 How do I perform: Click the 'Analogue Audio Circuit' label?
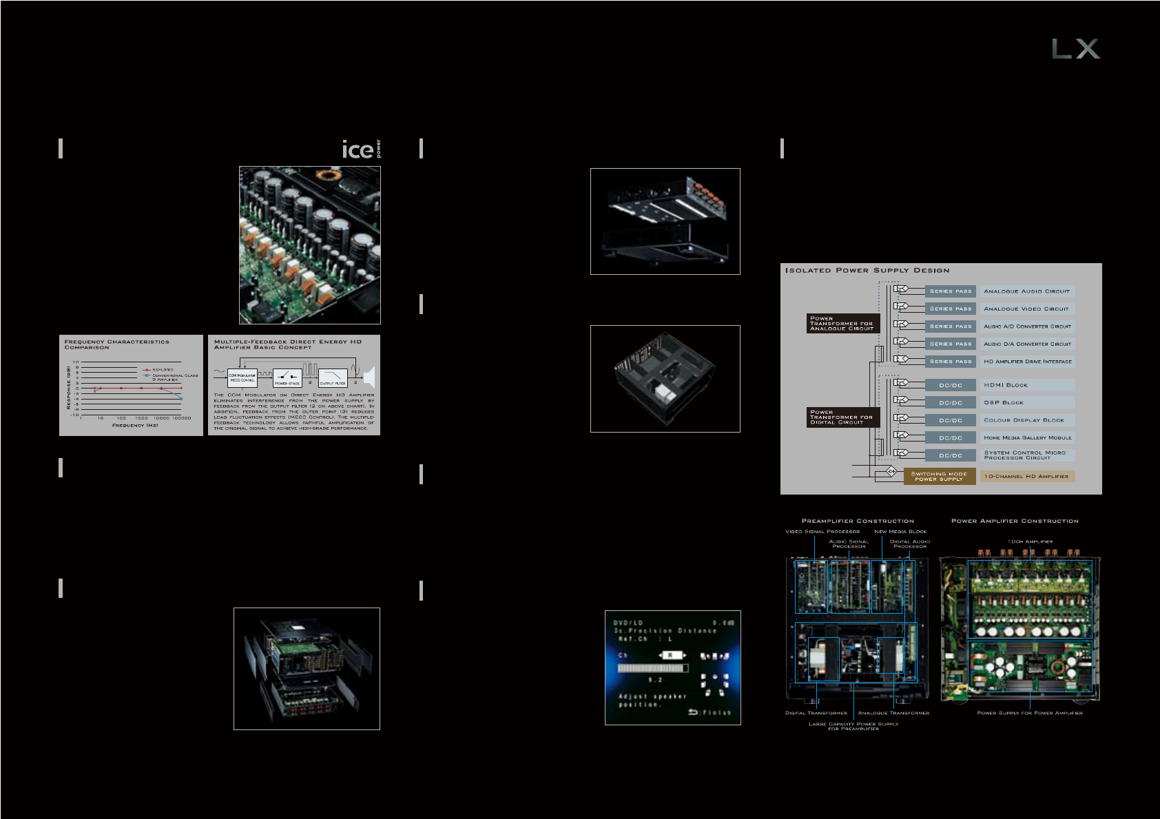(1027, 291)
